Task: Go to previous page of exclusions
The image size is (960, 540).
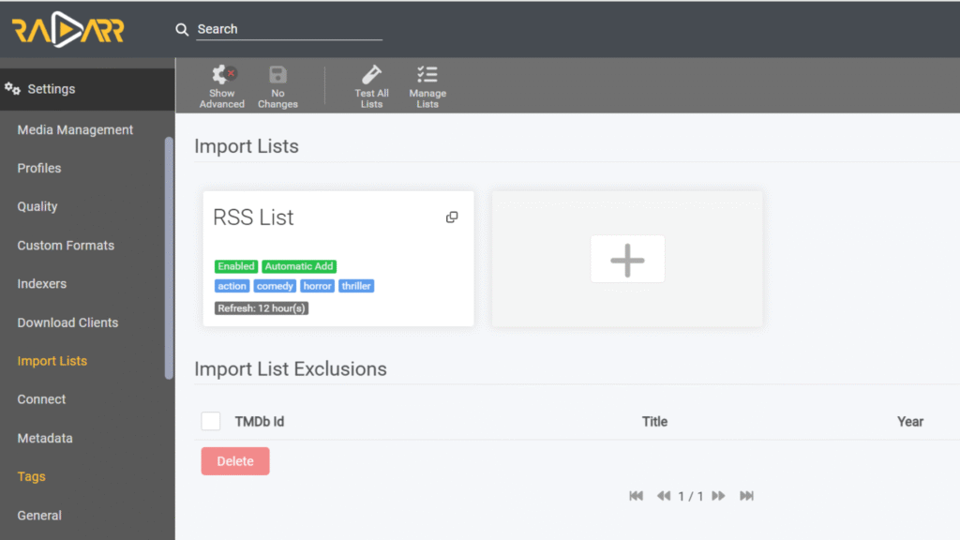Action: pyautogui.click(x=664, y=496)
